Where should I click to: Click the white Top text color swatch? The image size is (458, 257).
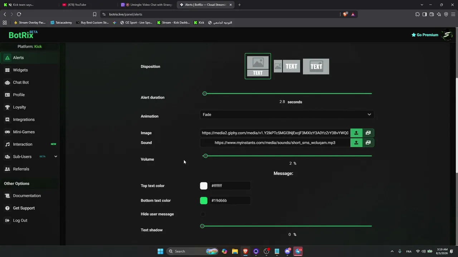pyautogui.click(x=204, y=186)
